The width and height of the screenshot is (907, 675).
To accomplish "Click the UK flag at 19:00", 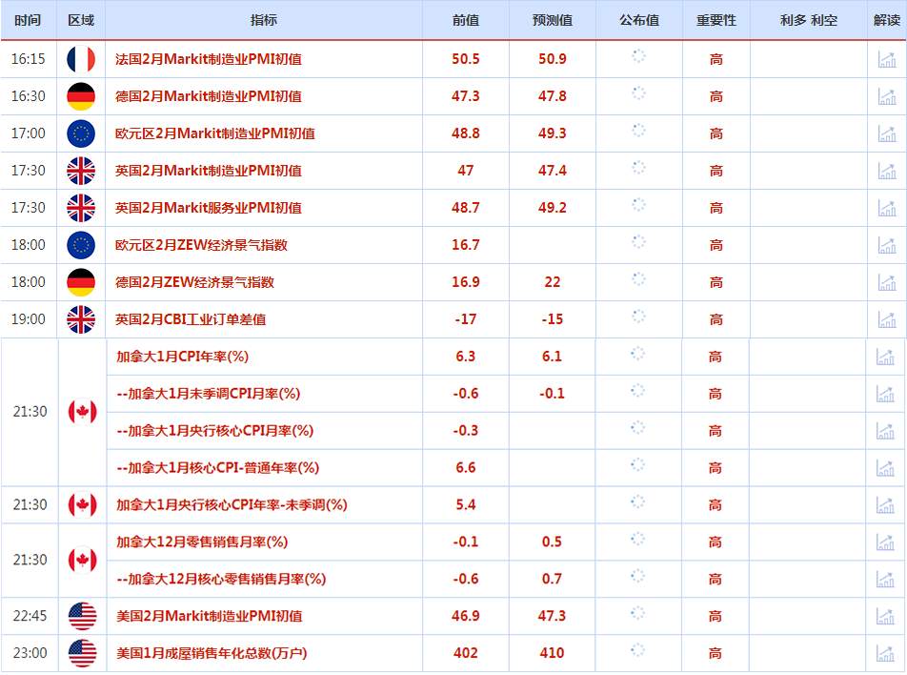I will pyautogui.click(x=81, y=319).
